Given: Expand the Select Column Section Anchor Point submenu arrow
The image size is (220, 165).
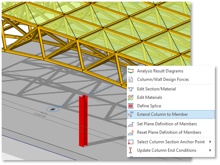Looking at the screenshot, I should (x=210, y=142).
